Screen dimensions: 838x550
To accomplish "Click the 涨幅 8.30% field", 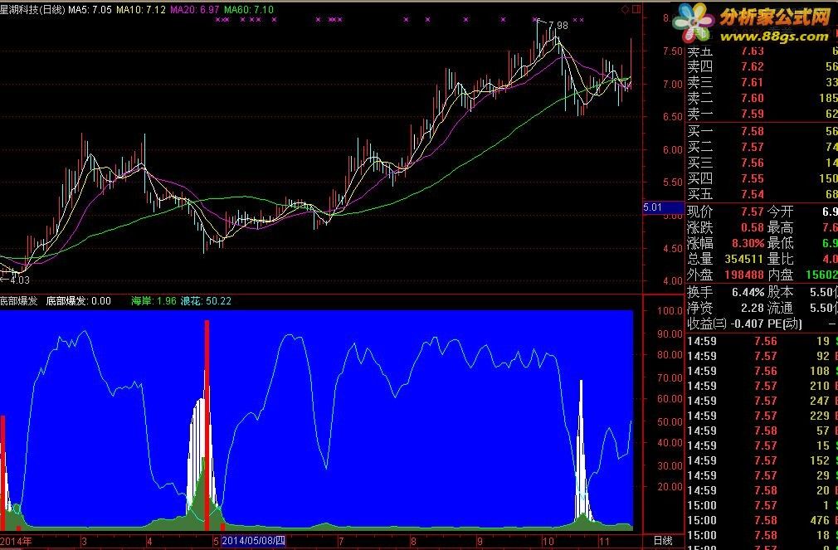I will pyautogui.click(x=726, y=243).
